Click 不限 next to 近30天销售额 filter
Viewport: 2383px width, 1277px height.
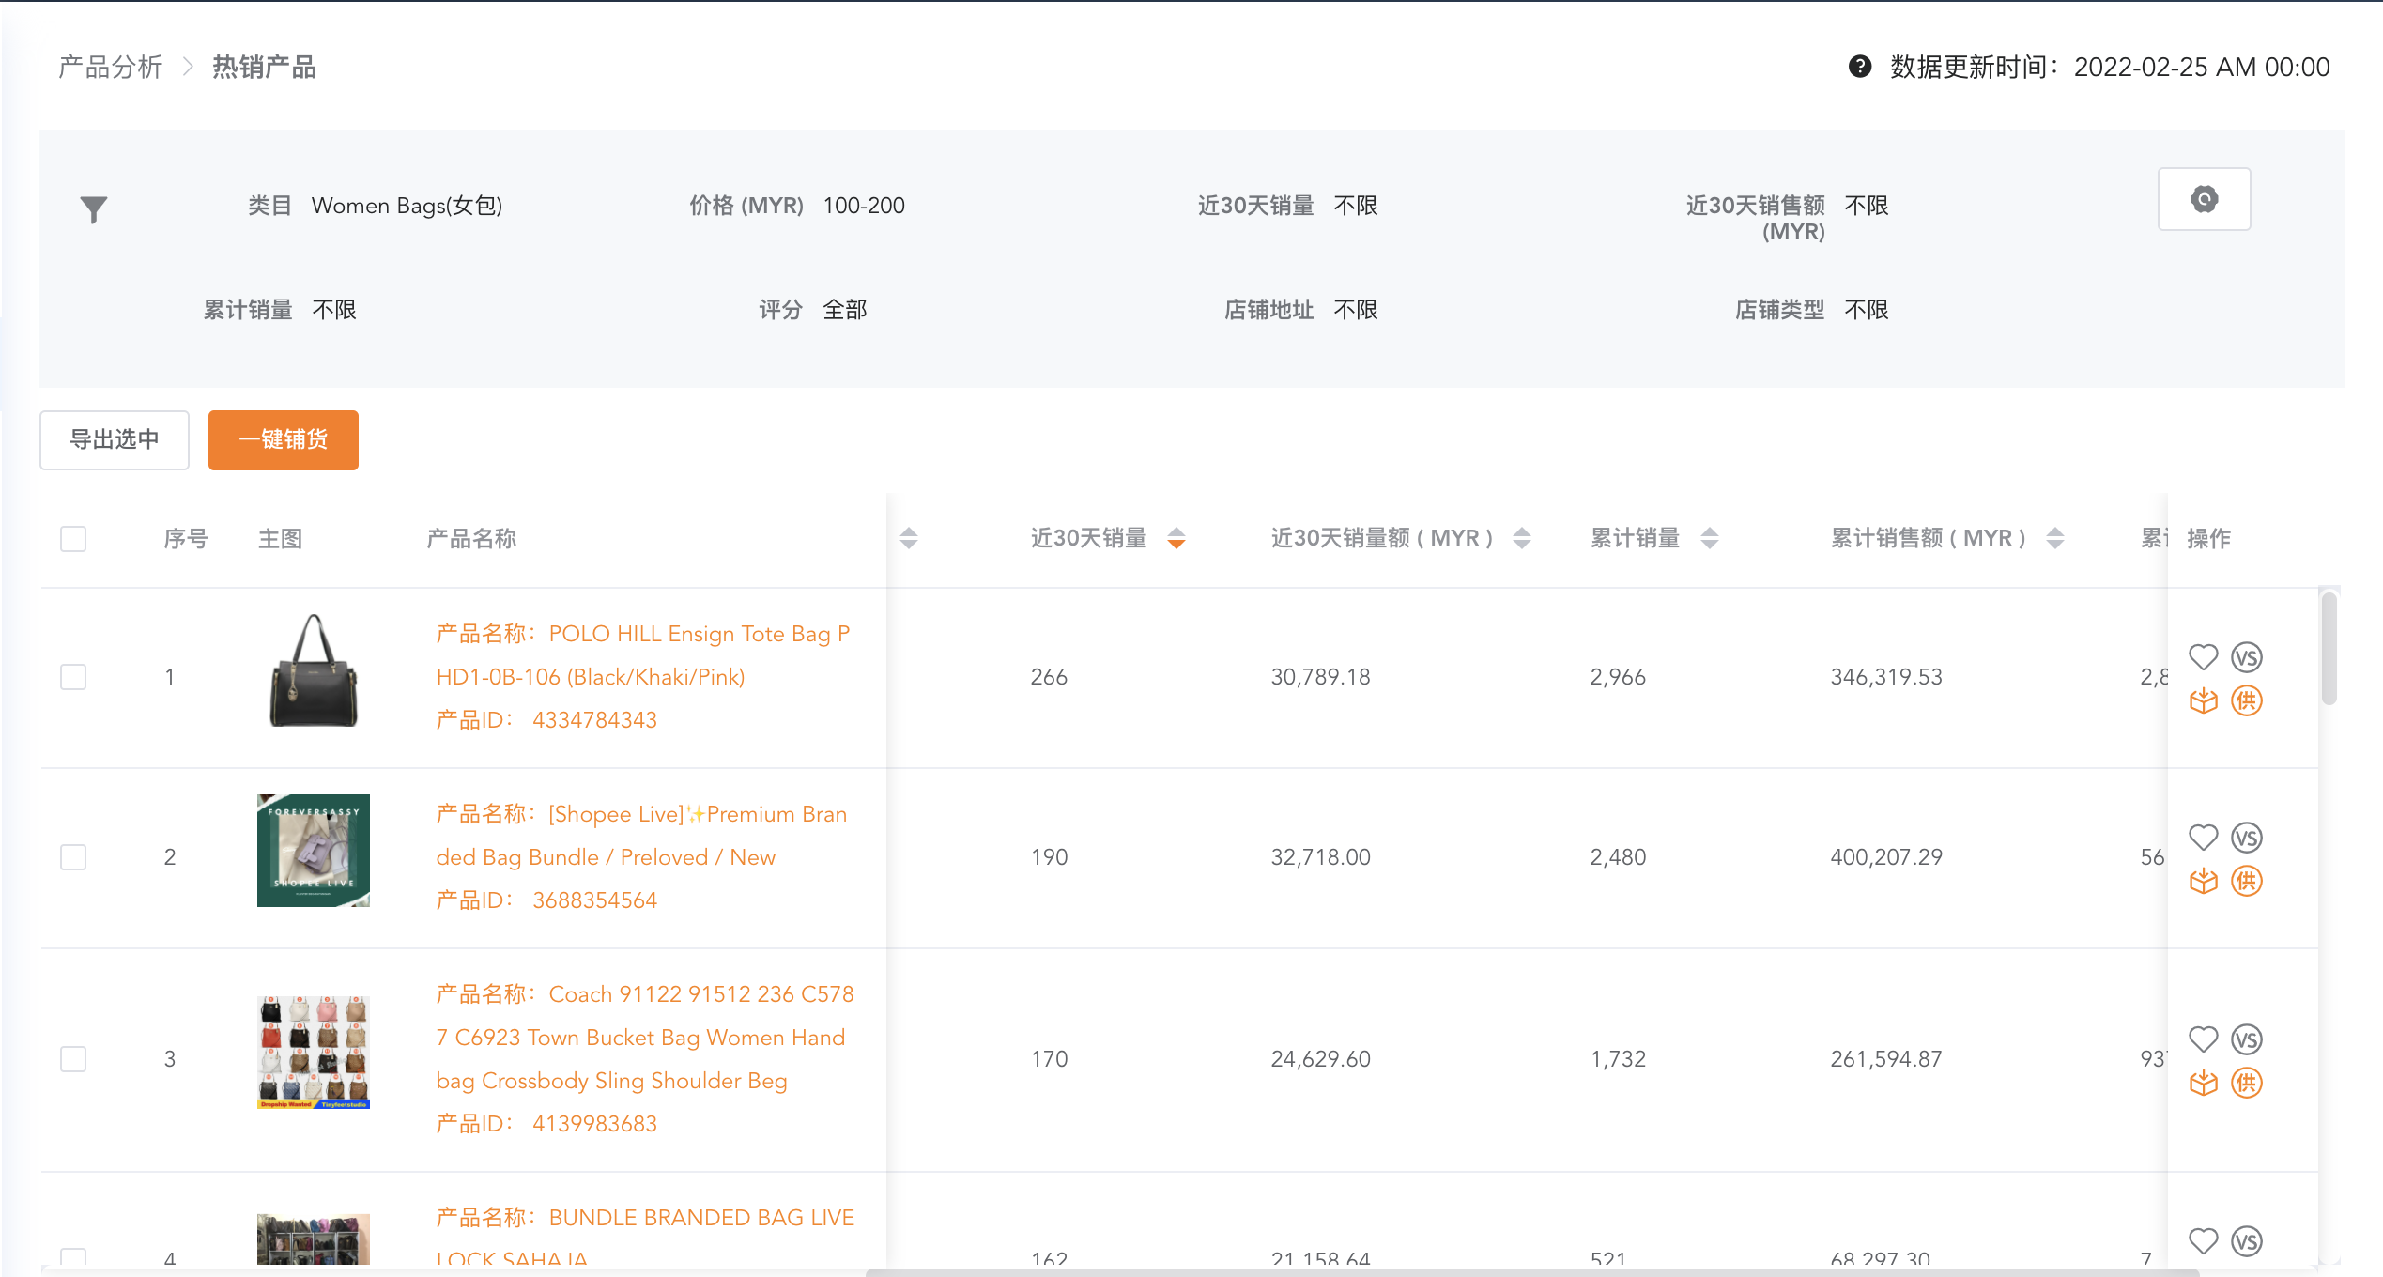tap(1867, 206)
